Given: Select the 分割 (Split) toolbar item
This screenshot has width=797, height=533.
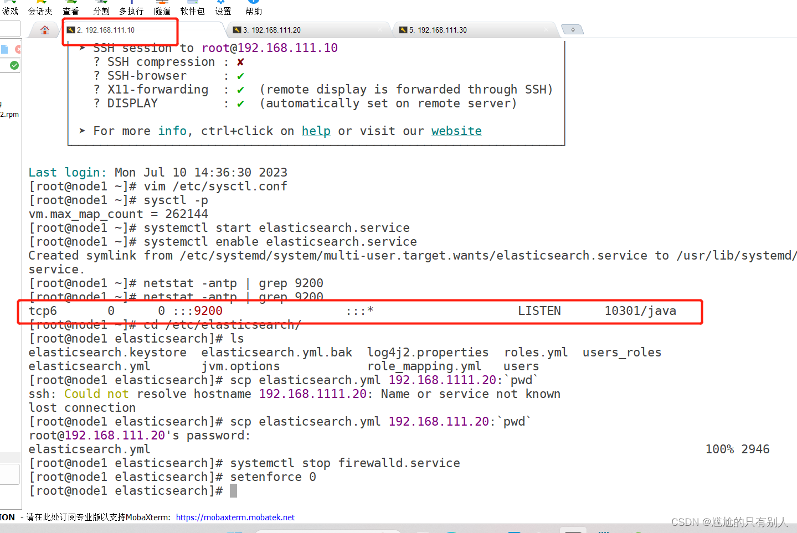Looking at the screenshot, I should tap(101, 8).
